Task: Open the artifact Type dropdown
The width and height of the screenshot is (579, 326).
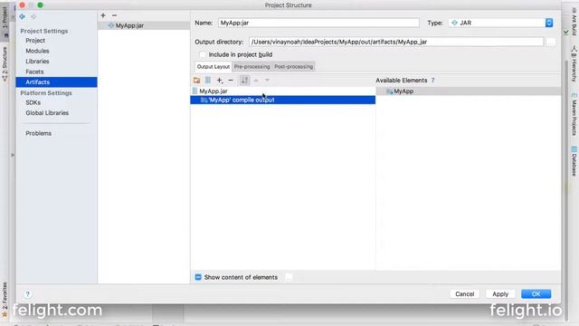Action: 501,23
